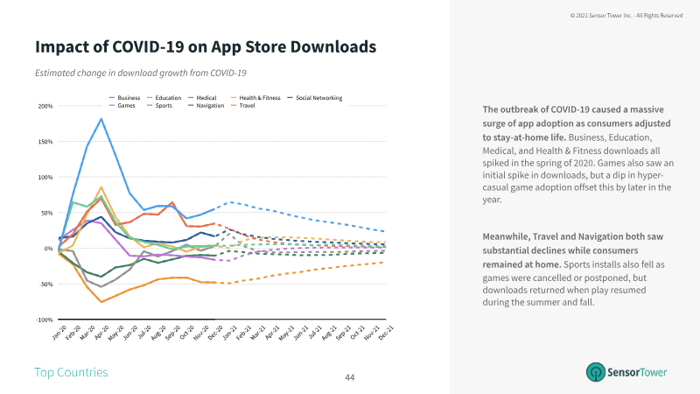Click the Social Networking legend line marker
Viewport: 700px width, 394px height.
[290, 98]
